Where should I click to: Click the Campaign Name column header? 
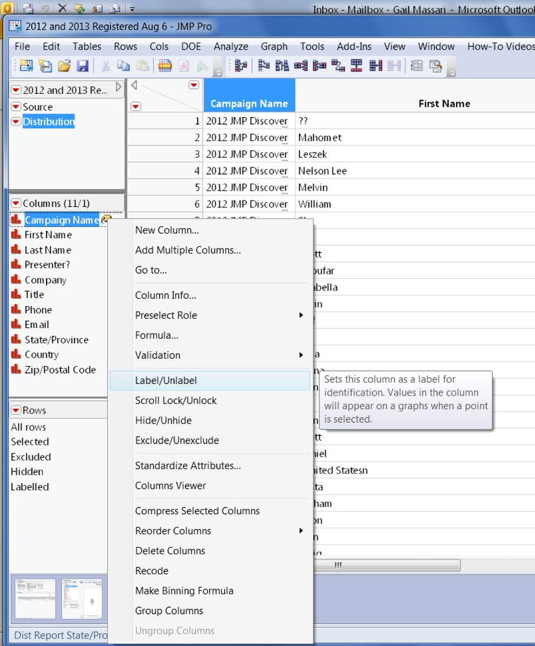[249, 95]
